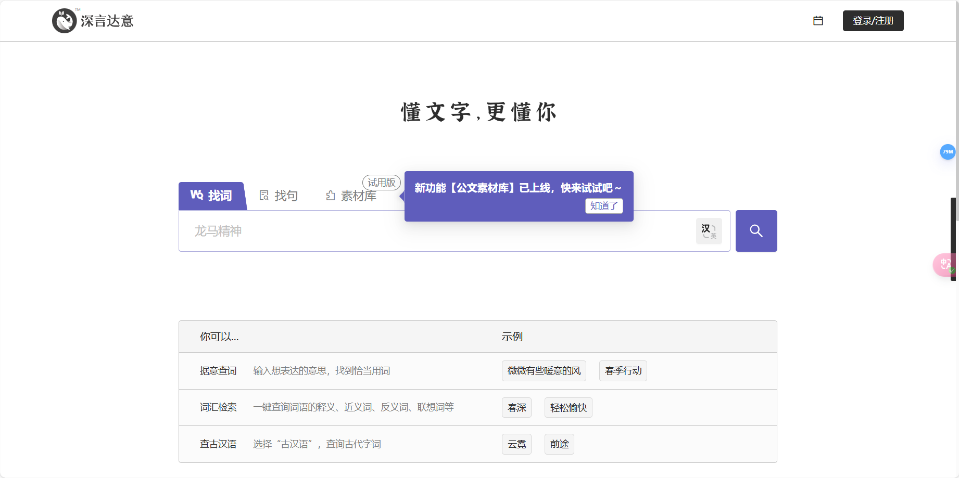
Task: Select the 微微有些暖意的风 example
Action: [544, 370]
